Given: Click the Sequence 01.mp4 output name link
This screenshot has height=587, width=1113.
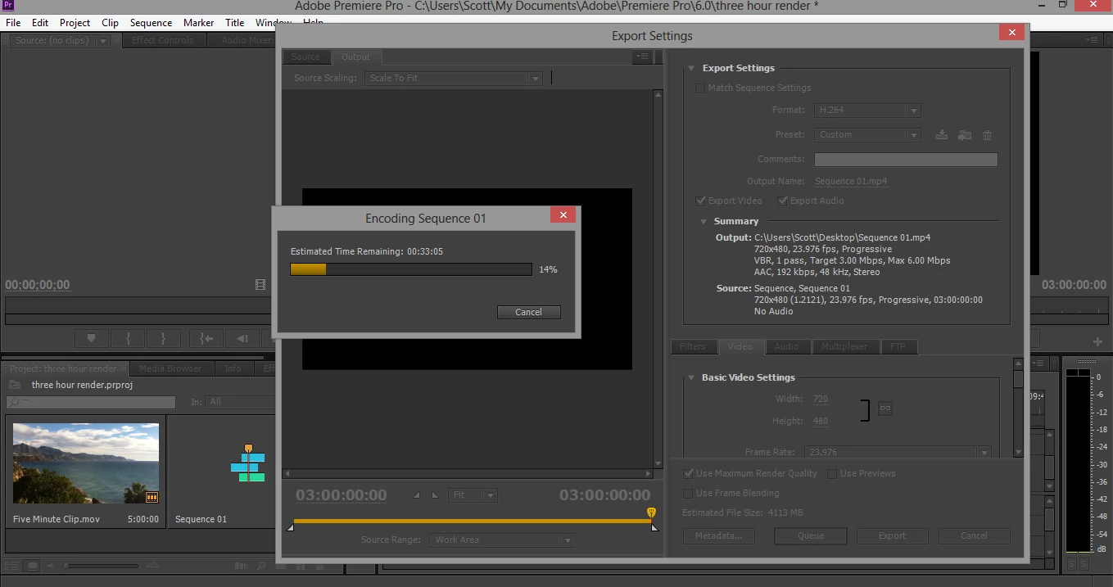Looking at the screenshot, I should pos(851,182).
